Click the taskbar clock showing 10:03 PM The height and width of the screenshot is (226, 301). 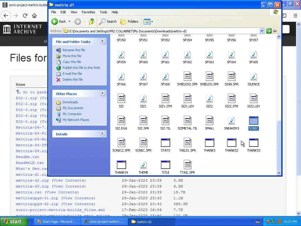tap(290, 222)
